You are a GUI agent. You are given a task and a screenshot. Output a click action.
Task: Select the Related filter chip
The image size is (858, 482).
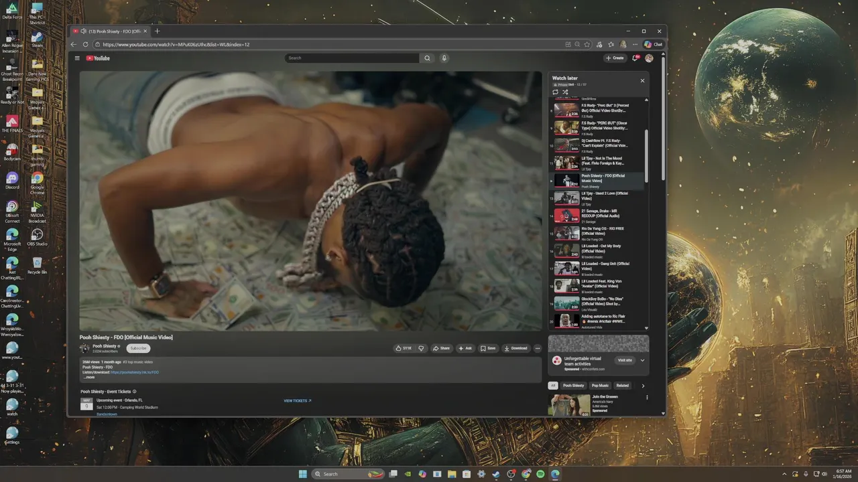[x=623, y=386]
